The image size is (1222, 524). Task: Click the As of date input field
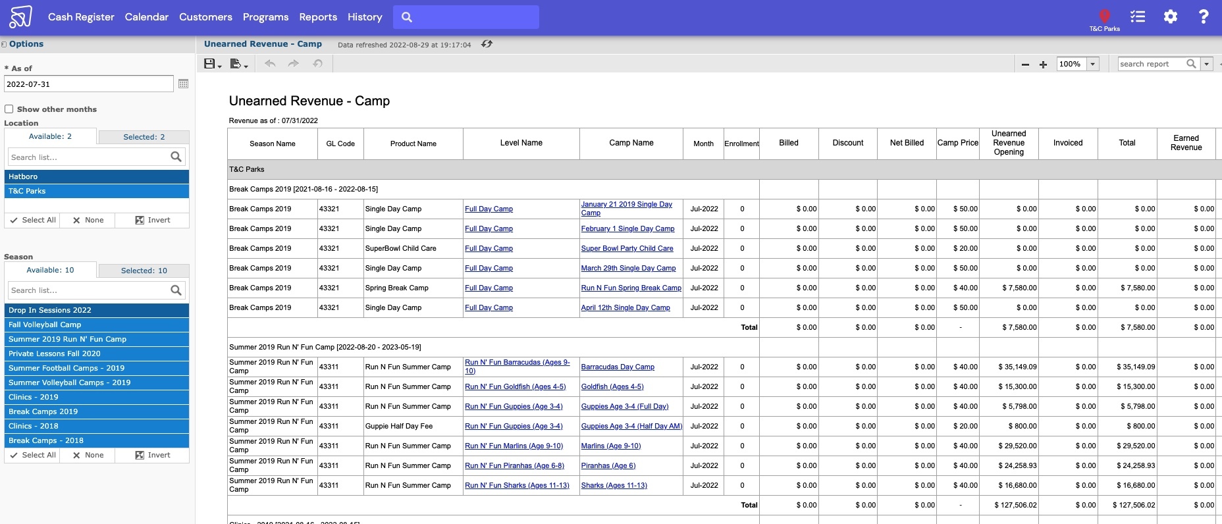tap(89, 84)
